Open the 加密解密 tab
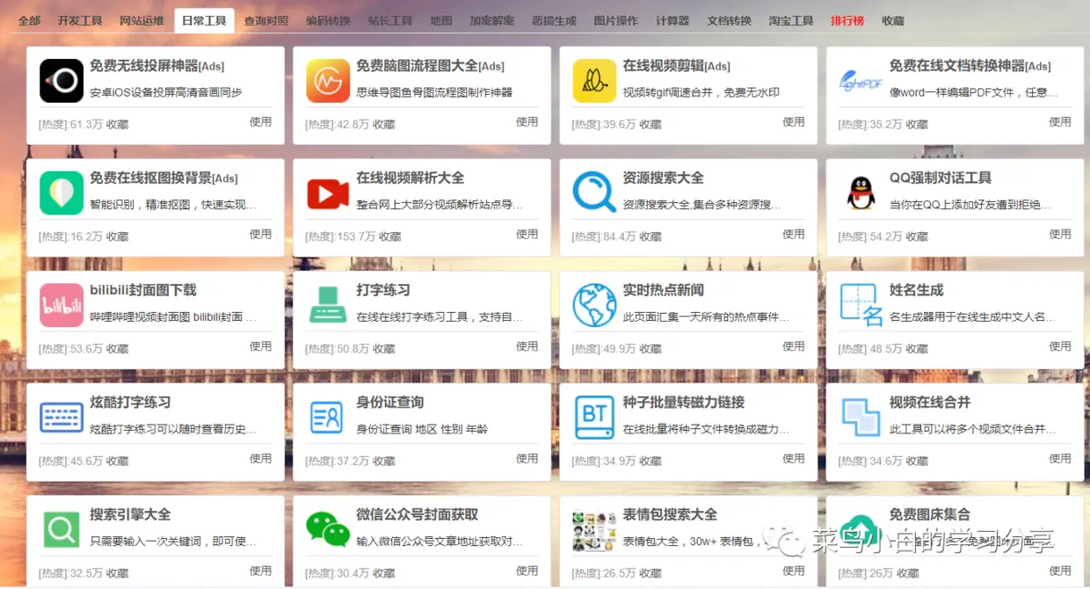 click(492, 20)
